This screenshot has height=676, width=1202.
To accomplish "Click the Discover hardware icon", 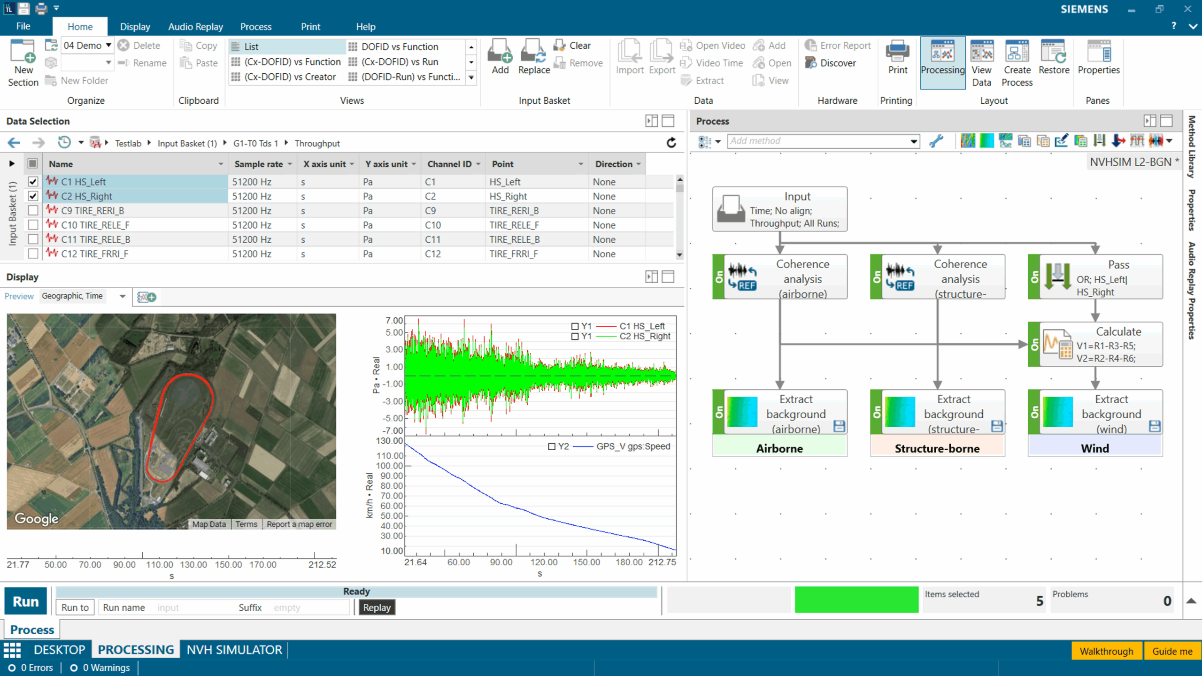I will [810, 63].
